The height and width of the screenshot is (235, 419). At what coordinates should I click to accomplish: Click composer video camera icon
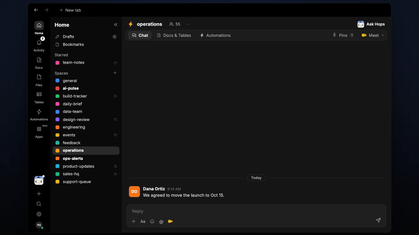pos(170,221)
